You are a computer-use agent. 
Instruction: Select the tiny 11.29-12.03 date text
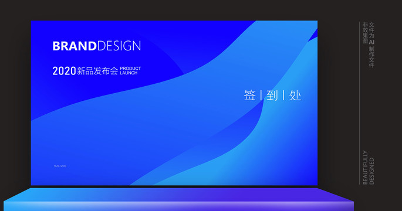[60, 166]
